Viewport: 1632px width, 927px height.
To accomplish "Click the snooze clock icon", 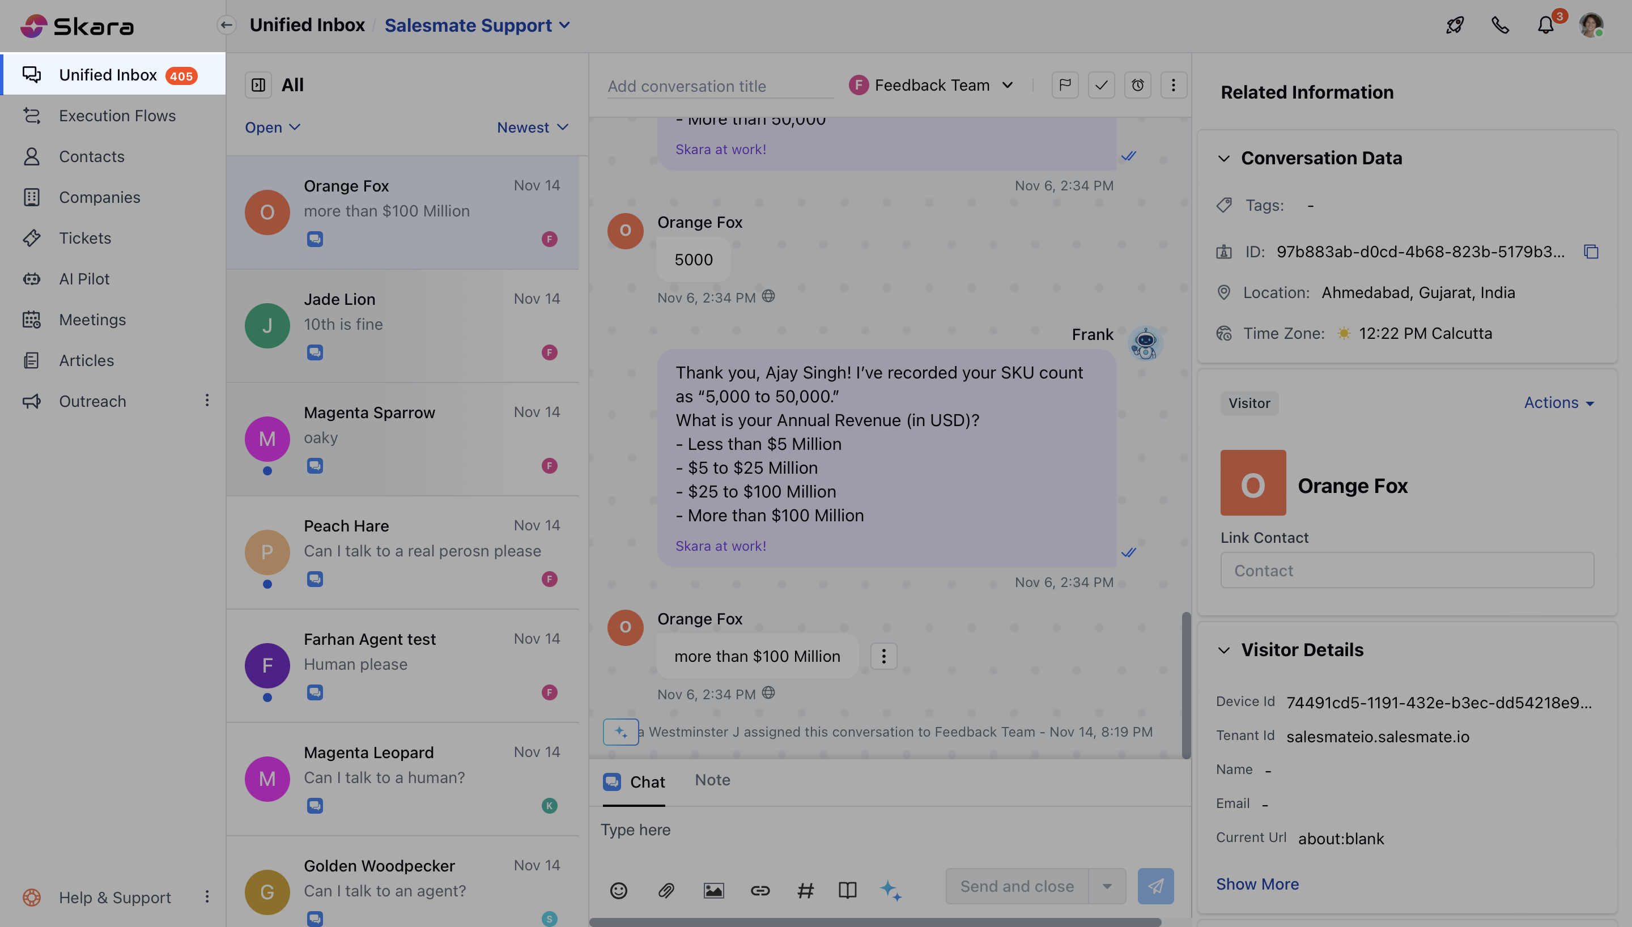I will coord(1137,86).
